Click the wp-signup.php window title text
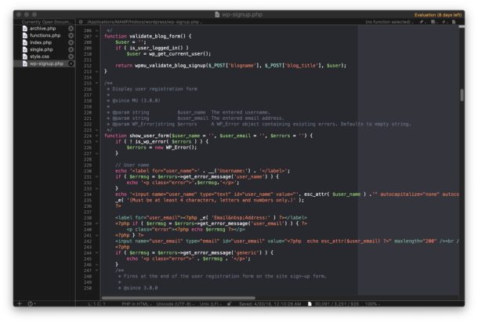 pyautogui.click(x=242, y=14)
